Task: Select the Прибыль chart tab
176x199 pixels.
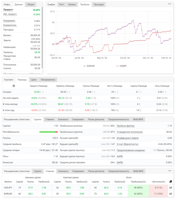Action: pyautogui.click(x=85, y=5)
